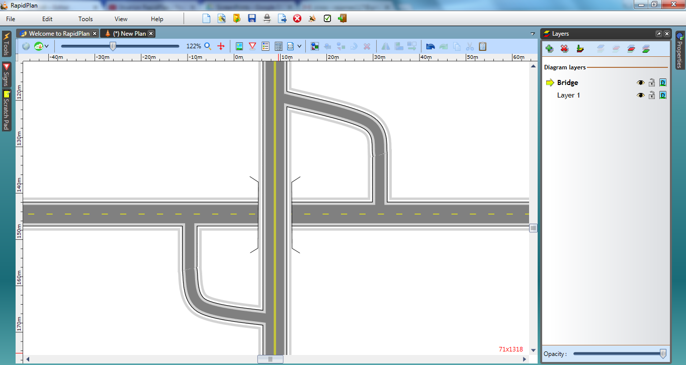Viewport: 686px width, 365px height.
Task: Click the paste clipboard icon
Action: click(483, 46)
